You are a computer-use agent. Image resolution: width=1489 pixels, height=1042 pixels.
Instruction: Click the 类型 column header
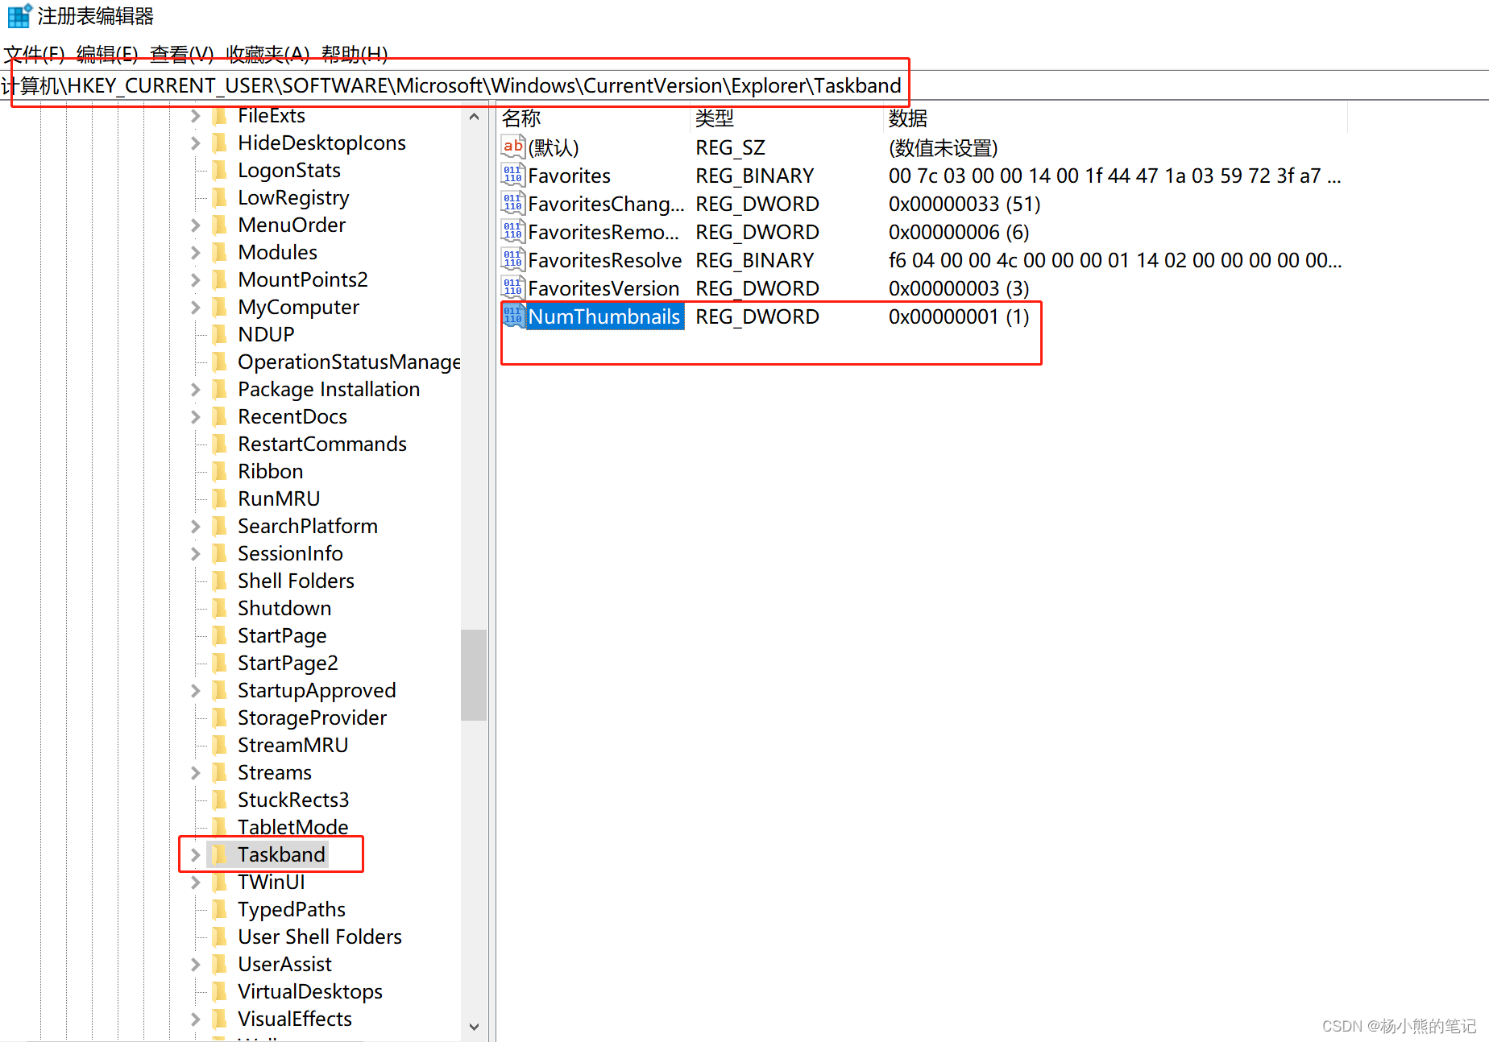787,118
